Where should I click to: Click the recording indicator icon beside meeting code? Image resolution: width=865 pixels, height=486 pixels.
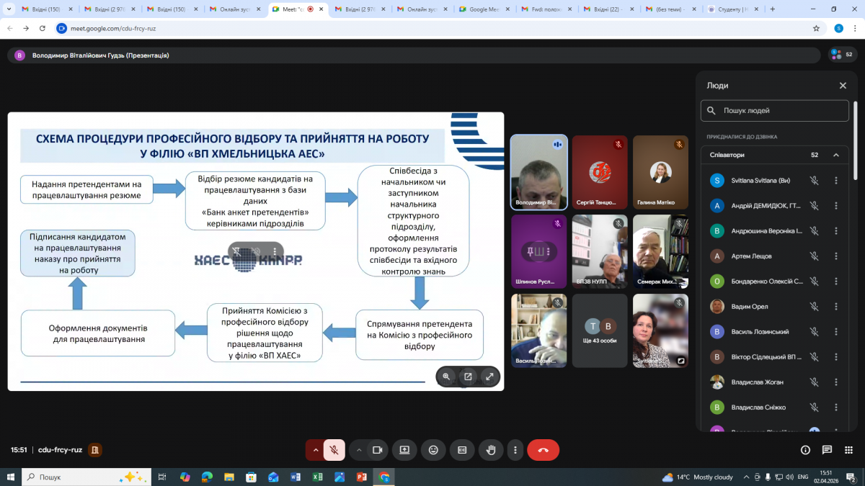coord(95,450)
